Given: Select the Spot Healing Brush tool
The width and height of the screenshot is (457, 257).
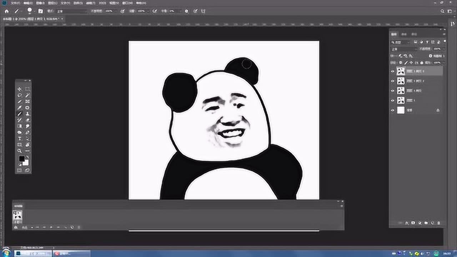Looking at the screenshot, I should coord(27,107).
